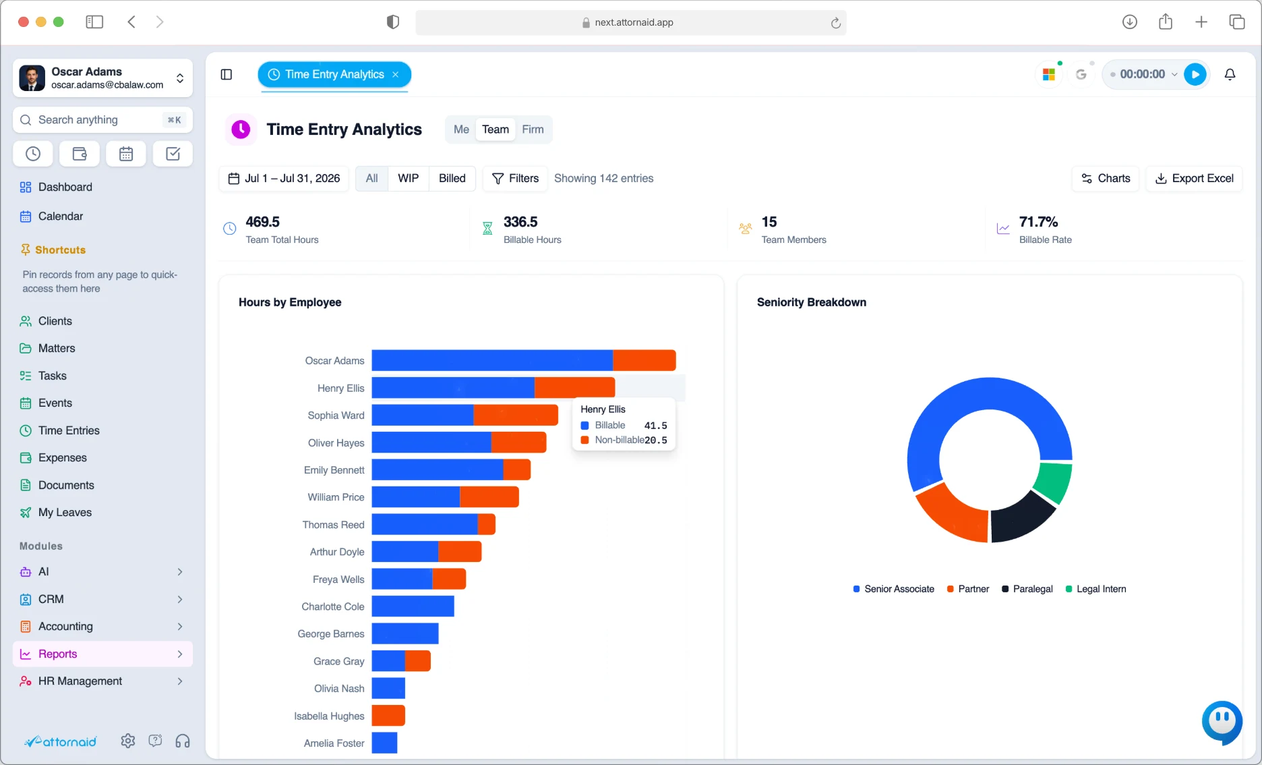1262x765 pixels.
Task: Open the calendar quick-action icon under search
Action: [x=126, y=154]
